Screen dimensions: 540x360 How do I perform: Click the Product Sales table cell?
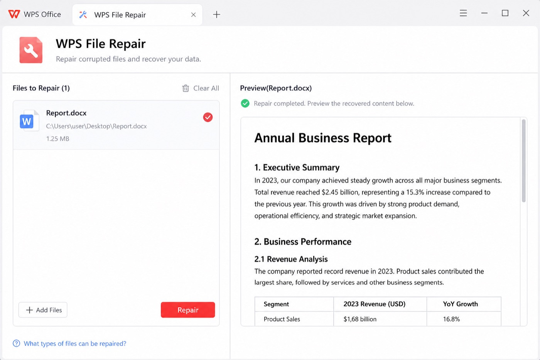coord(294,319)
